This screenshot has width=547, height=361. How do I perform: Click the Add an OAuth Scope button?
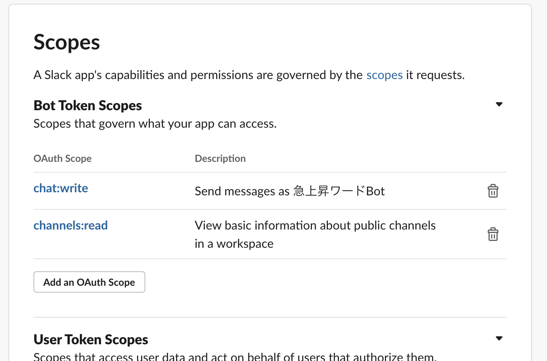tap(89, 282)
